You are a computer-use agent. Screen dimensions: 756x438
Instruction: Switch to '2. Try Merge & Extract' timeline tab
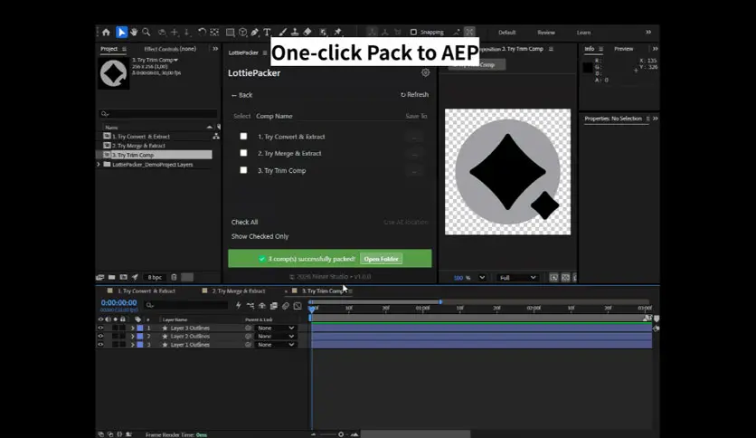tap(239, 290)
